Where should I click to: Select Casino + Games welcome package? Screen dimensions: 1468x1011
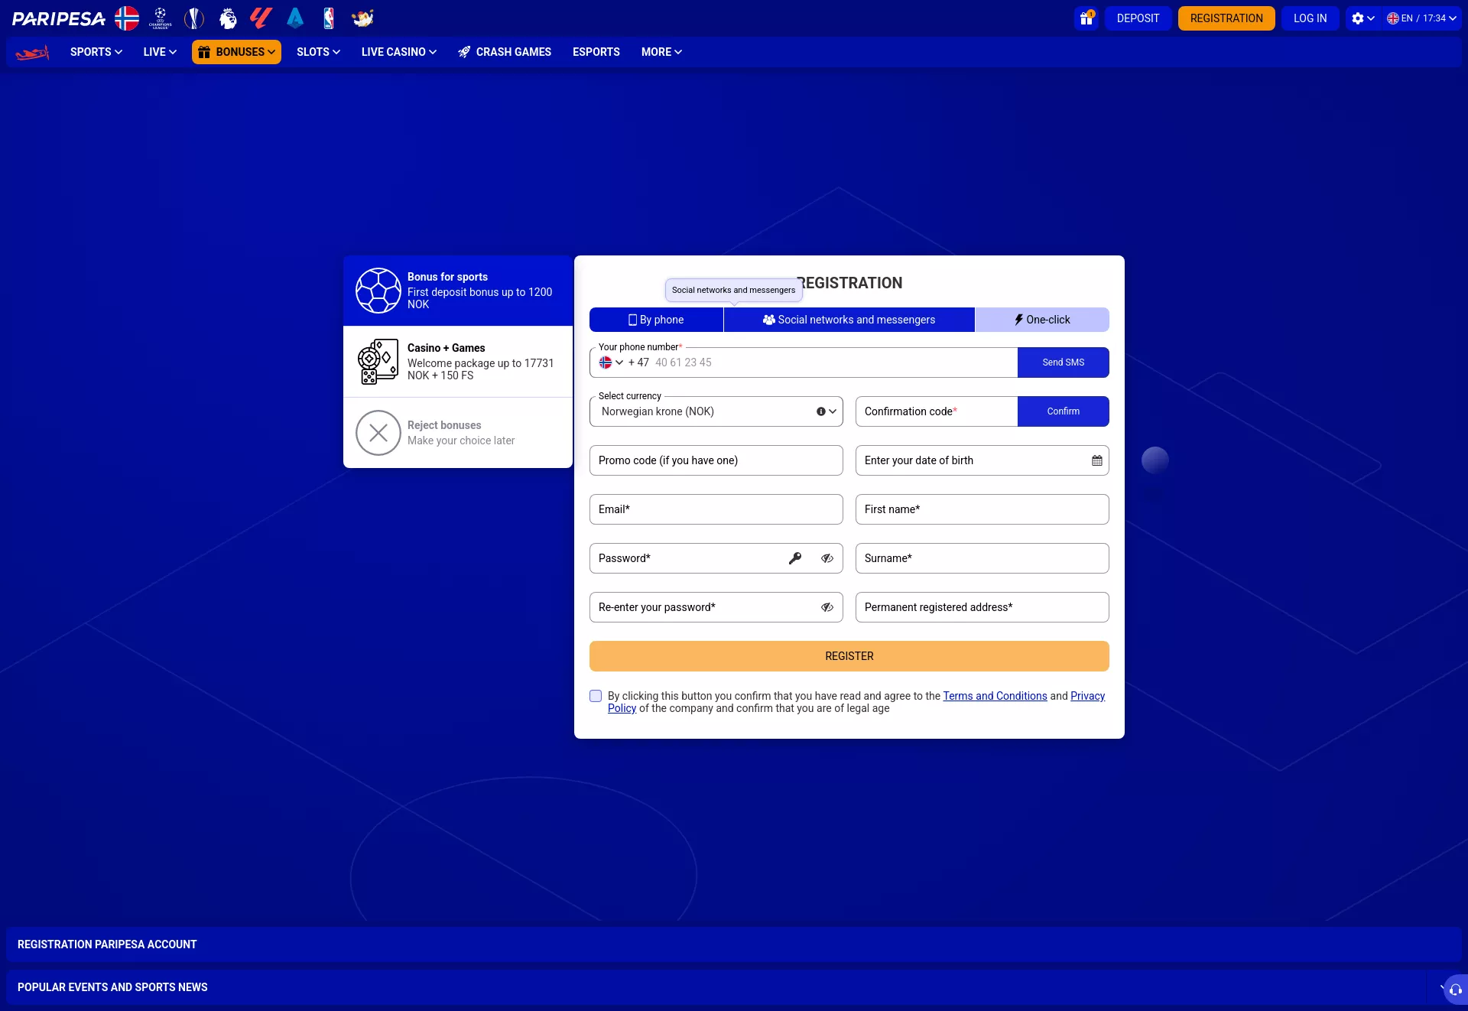(x=458, y=362)
